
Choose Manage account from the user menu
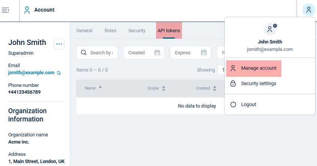coord(258,68)
